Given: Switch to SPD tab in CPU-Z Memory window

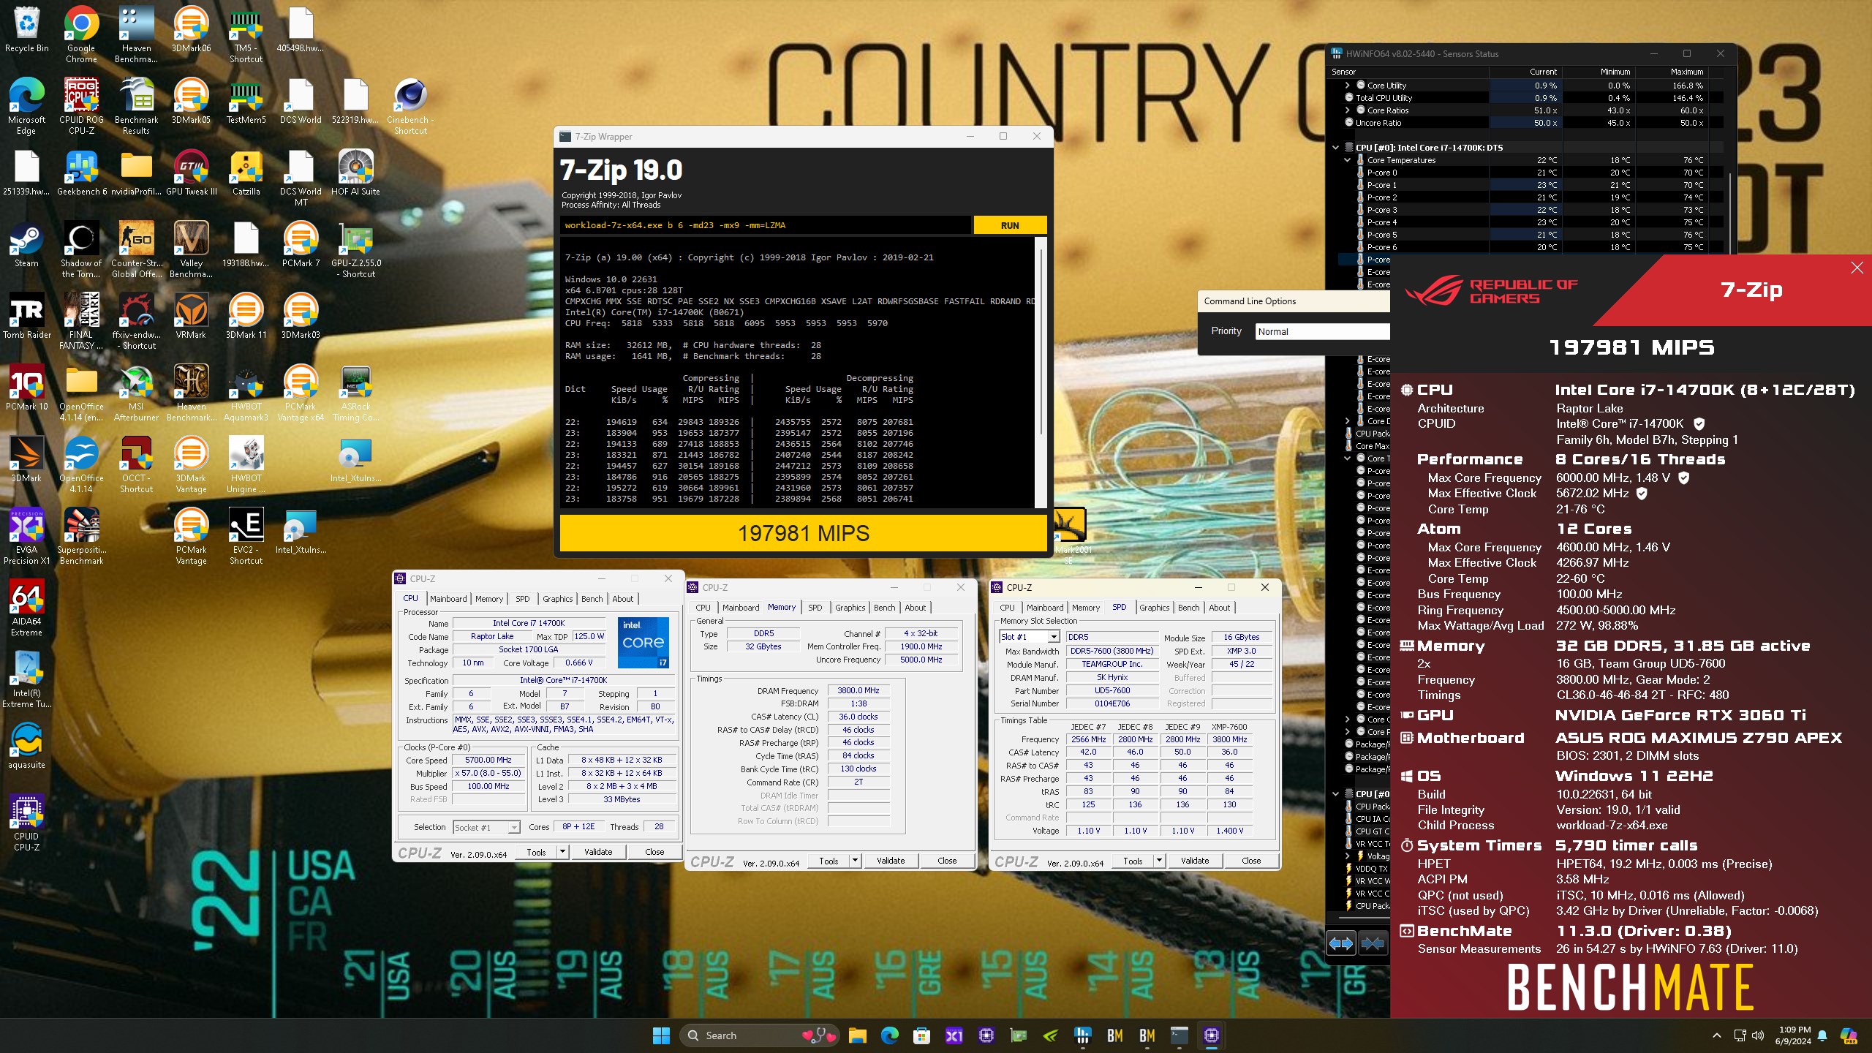Looking at the screenshot, I should 815,608.
